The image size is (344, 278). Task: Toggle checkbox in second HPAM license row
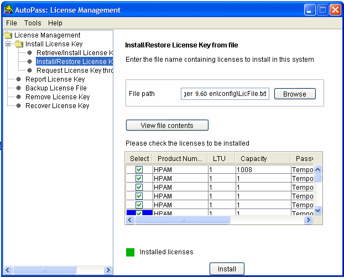pyautogui.click(x=139, y=179)
